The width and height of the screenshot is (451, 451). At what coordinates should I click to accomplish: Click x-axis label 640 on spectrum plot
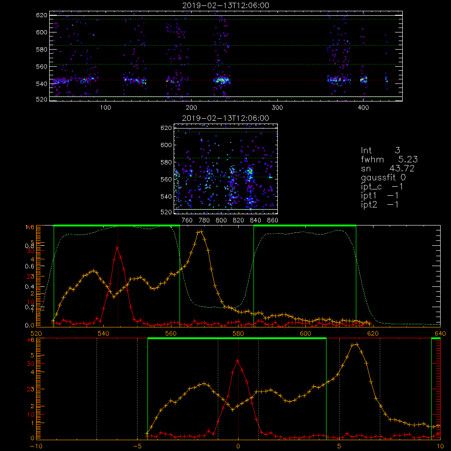click(x=440, y=333)
